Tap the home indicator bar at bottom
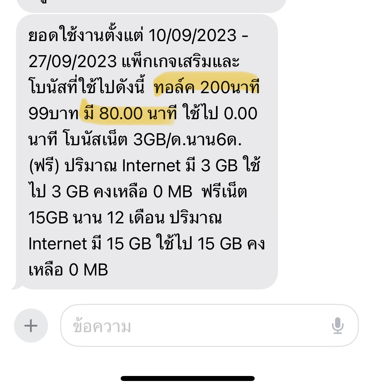 point(187,378)
